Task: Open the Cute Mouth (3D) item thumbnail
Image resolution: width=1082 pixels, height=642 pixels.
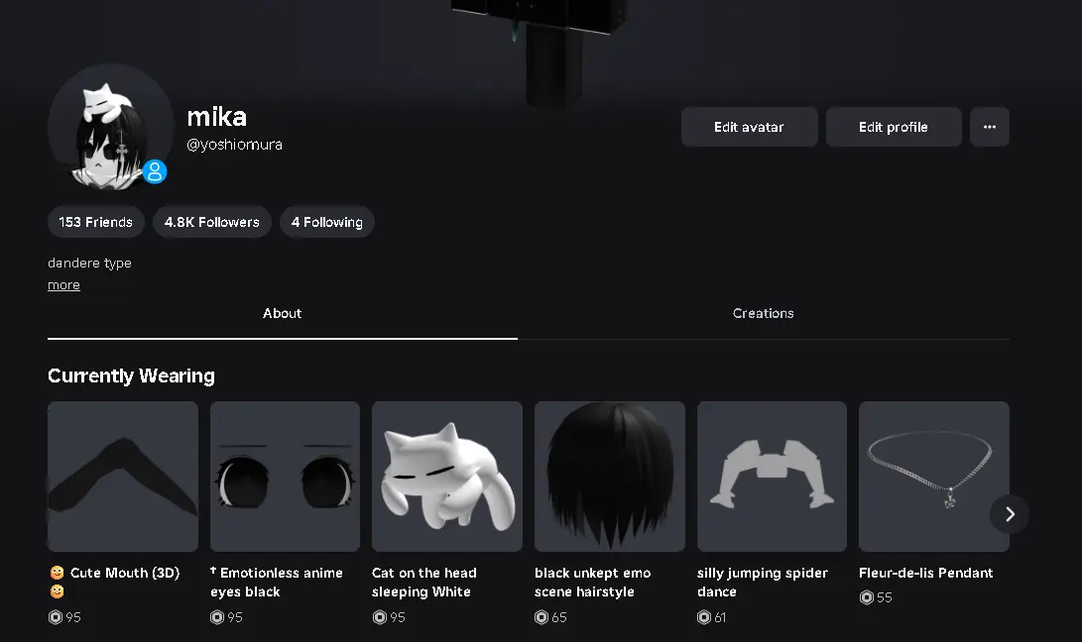Action: click(x=123, y=477)
